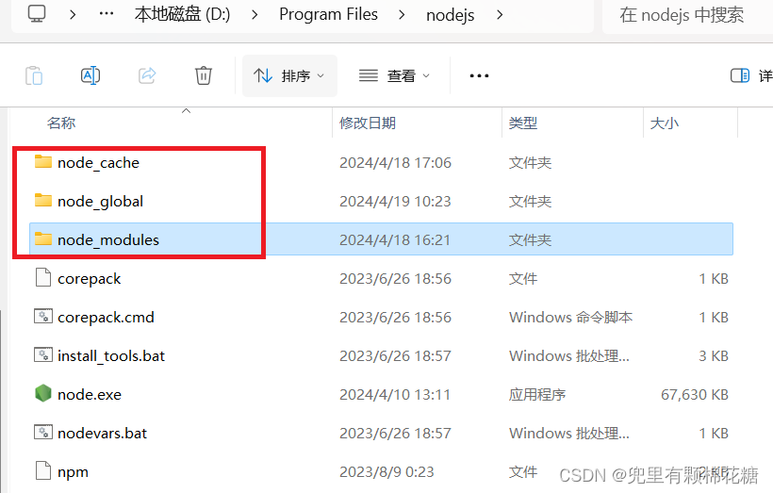Click the Rename toolbar icon
773x493 pixels.
pos(90,75)
